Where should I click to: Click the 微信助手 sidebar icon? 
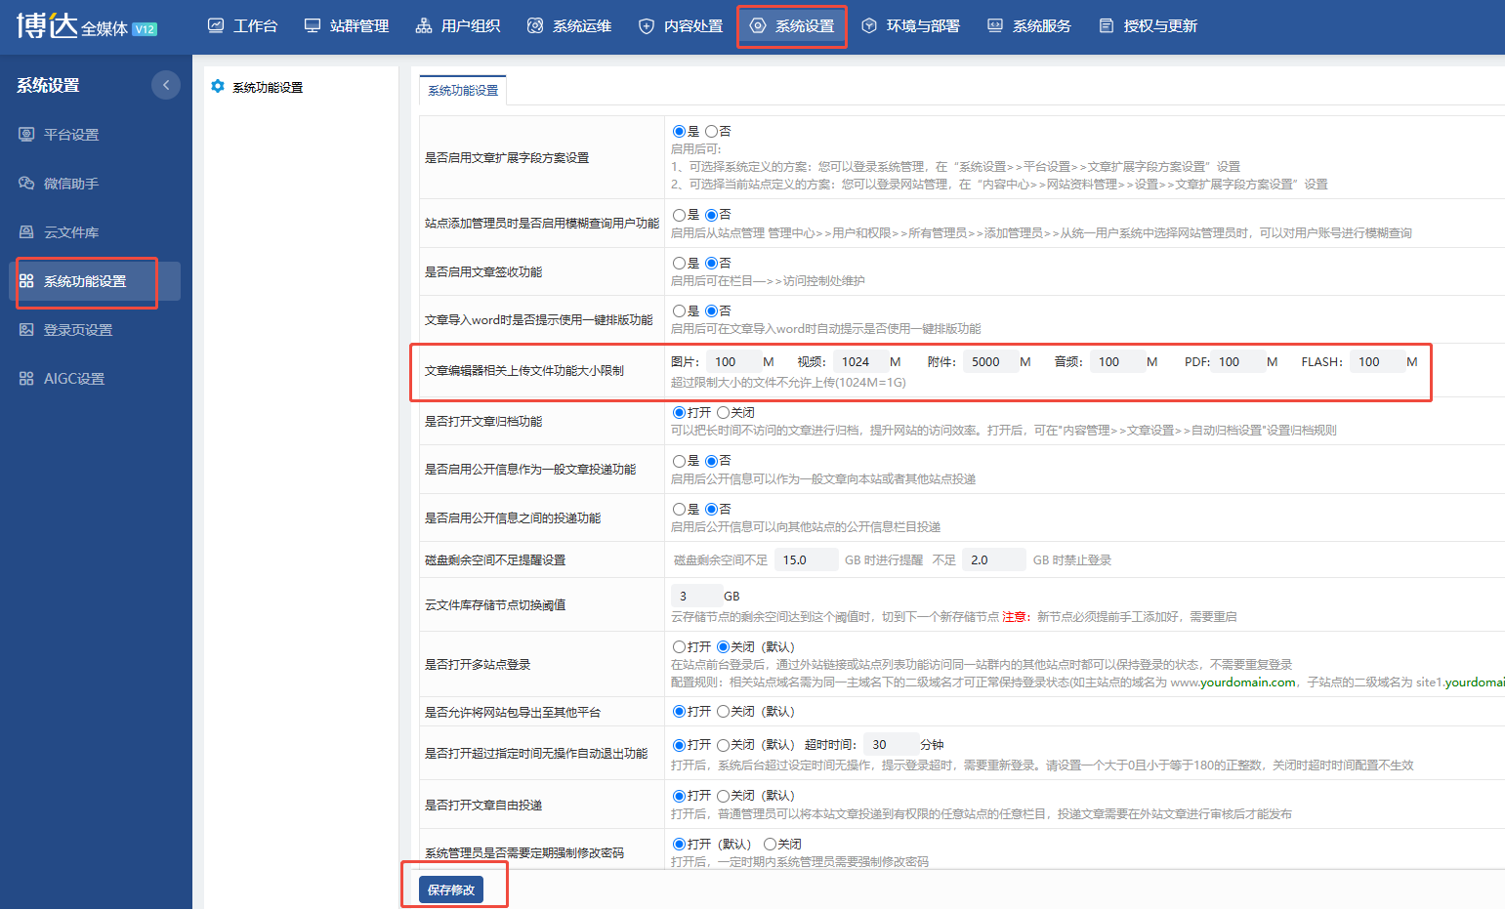point(26,183)
